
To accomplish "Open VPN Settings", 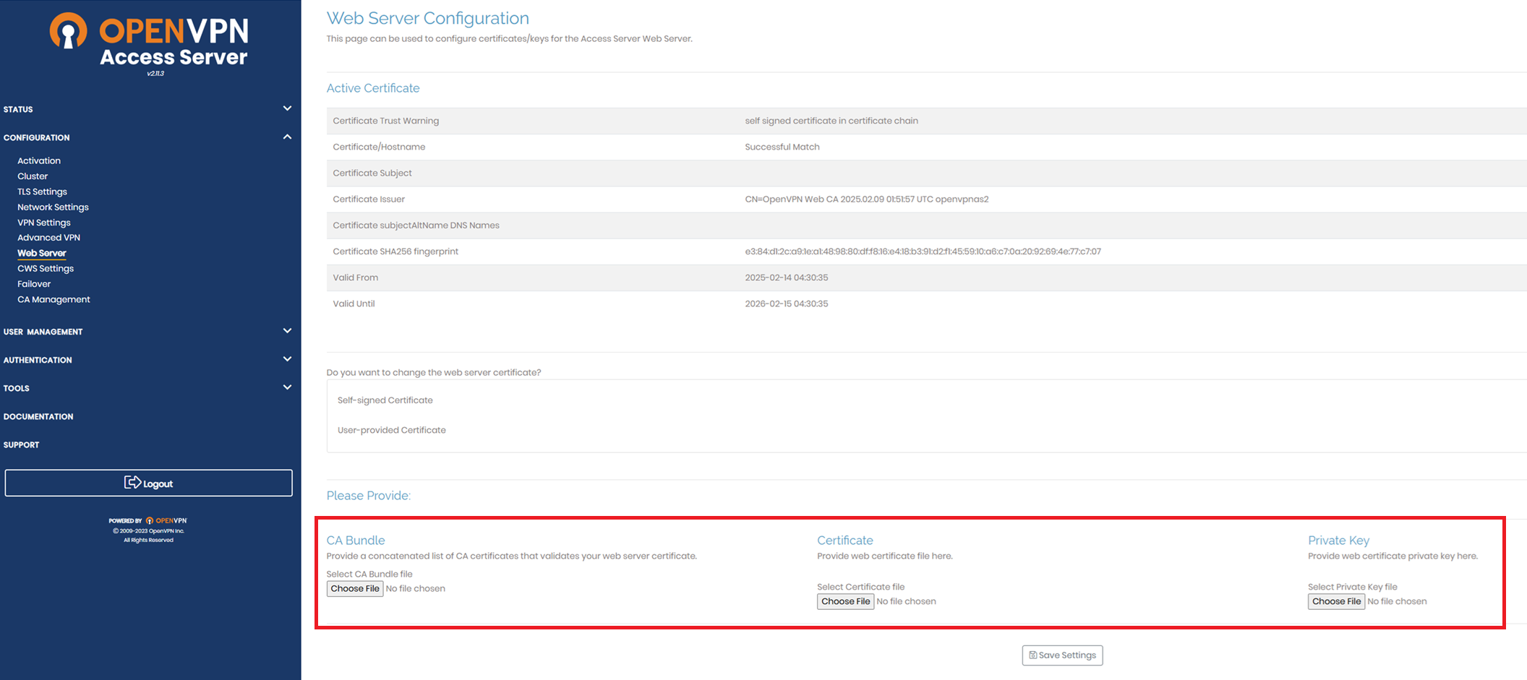I will pos(44,223).
